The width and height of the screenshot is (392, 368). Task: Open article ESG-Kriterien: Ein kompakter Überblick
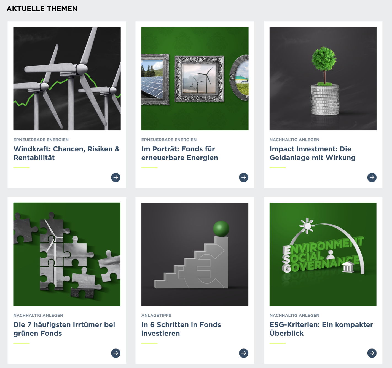321,329
